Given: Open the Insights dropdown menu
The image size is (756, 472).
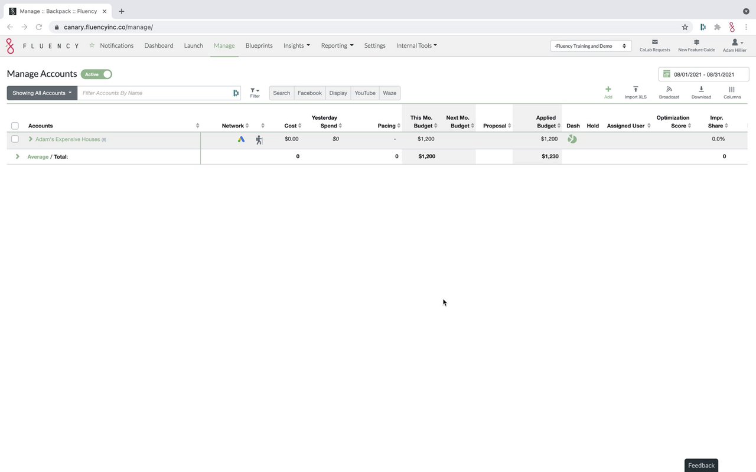Looking at the screenshot, I should [x=296, y=45].
